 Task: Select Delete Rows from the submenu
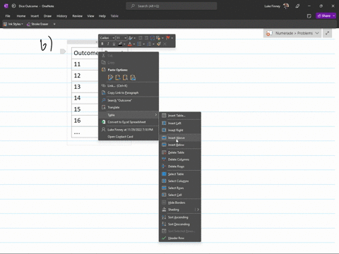180,167
